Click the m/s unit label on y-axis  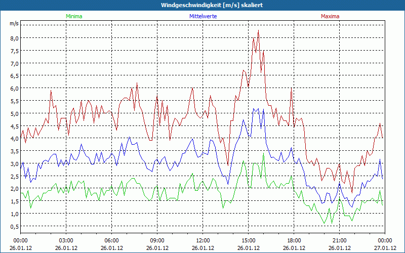click(14, 23)
